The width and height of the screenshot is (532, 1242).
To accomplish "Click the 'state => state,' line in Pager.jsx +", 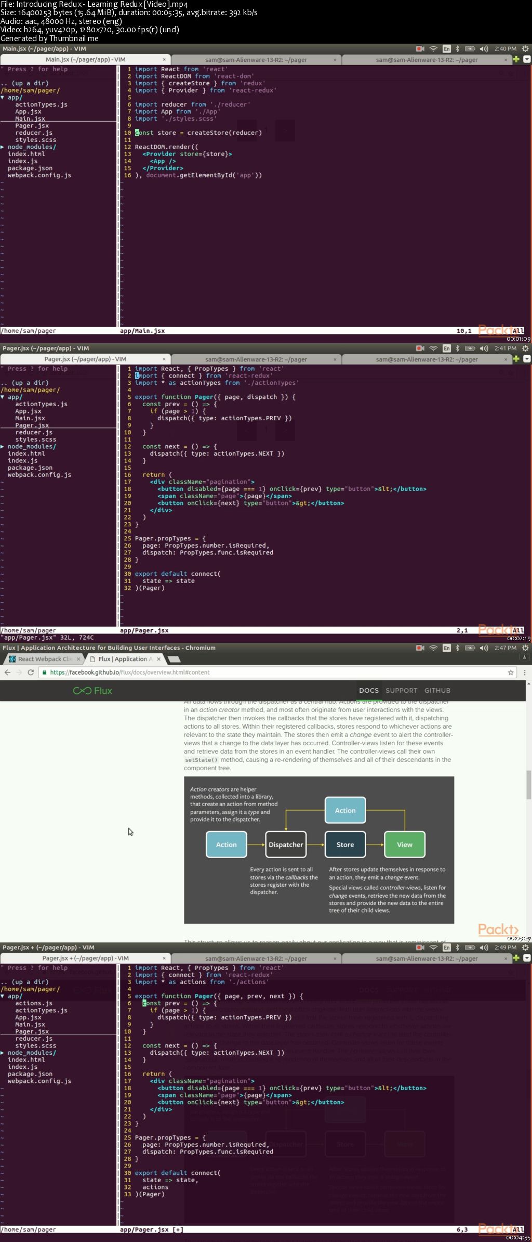I will (170, 1180).
